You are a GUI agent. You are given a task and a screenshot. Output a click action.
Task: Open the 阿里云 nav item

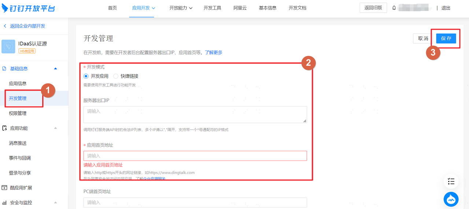(x=240, y=8)
